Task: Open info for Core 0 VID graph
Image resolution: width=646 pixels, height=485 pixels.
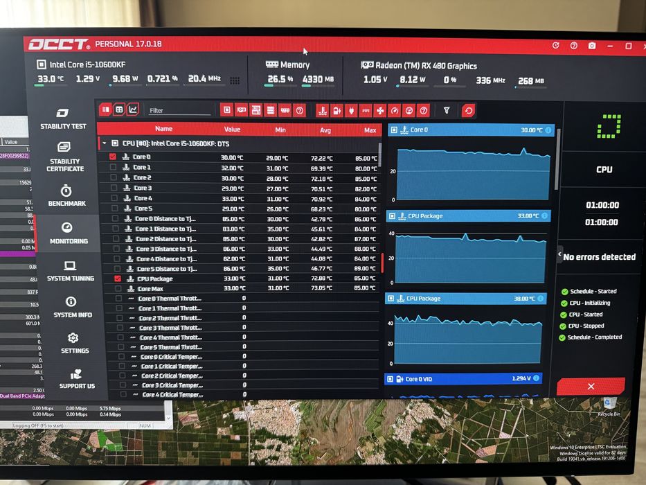Action: coord(536,378)
